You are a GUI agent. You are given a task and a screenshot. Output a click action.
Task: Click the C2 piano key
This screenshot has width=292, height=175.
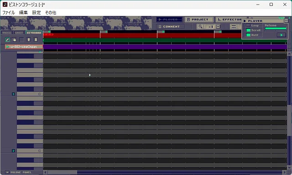pos(30,151)
